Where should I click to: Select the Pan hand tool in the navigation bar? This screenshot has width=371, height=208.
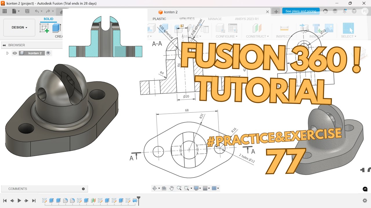[172, 188]
